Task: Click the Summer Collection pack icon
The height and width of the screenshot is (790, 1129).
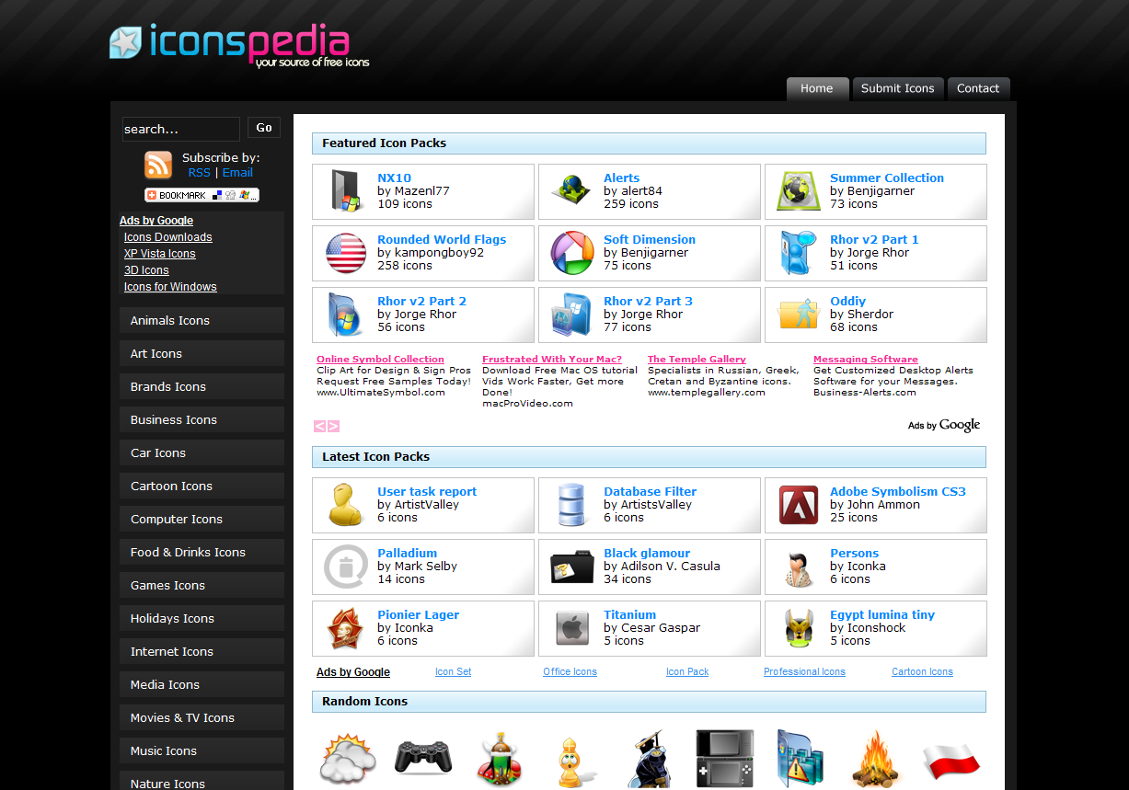Action: (799, 191)
